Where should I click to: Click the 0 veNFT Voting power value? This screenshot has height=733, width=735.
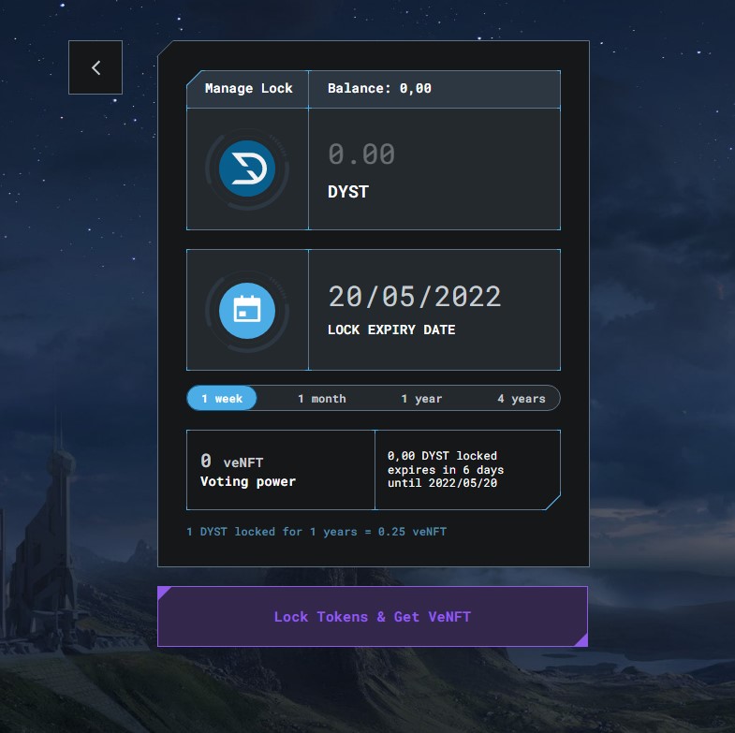click(248, 470)
